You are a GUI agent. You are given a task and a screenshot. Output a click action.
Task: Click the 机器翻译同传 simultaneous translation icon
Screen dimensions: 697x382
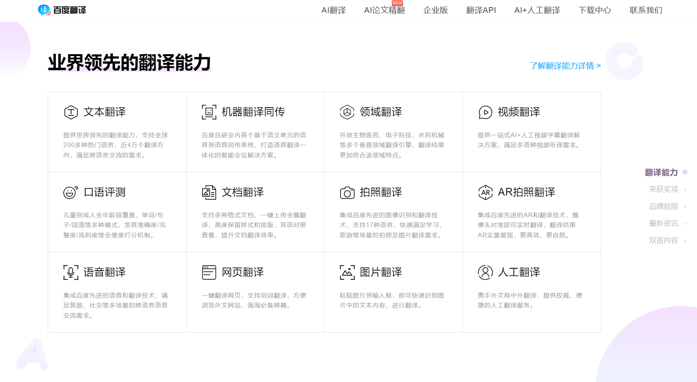click(209, 111)
